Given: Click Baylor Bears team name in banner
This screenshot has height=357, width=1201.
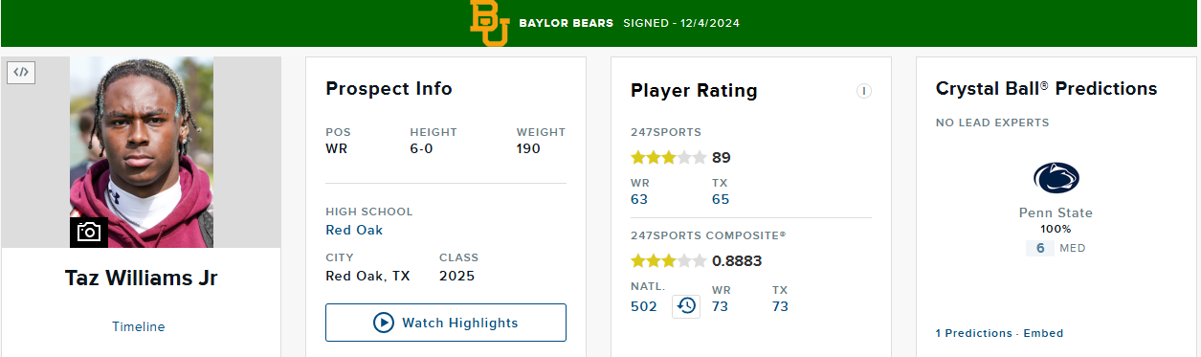Looking at the screenshot, I should click(x=567, y=23).
